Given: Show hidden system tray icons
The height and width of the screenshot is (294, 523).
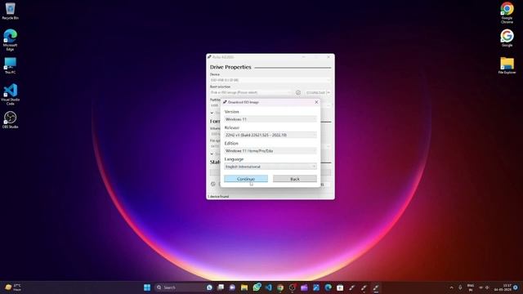Looking at the screenshot, I should [x=451, y=287].
